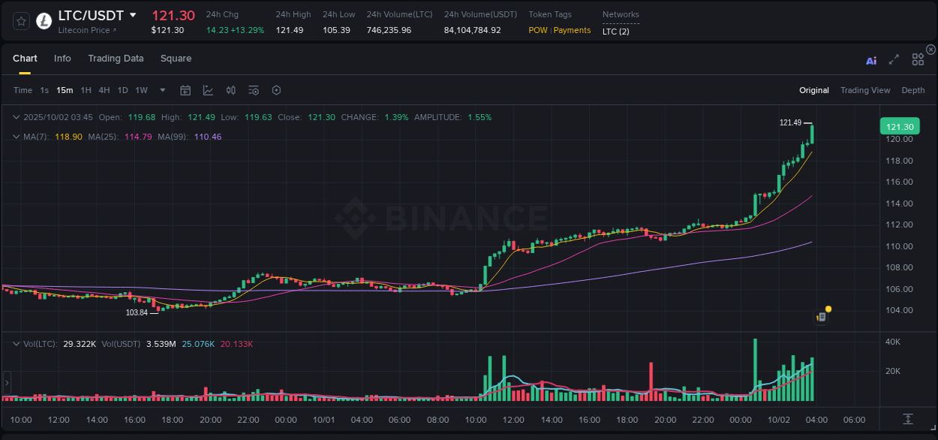Toggle the favorite star for LTC/USDT
Image resolution: width=938 pixels, height=440 pixels.
[20, 21]
